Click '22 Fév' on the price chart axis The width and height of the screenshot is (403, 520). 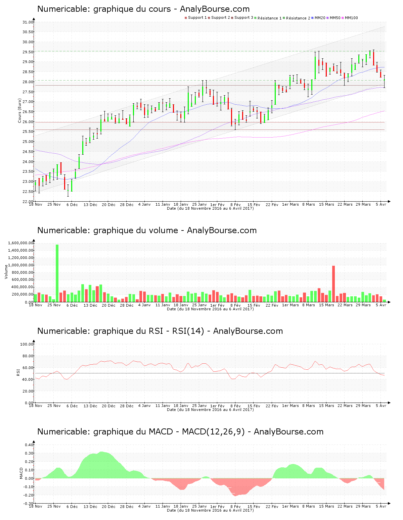(272, 204)
